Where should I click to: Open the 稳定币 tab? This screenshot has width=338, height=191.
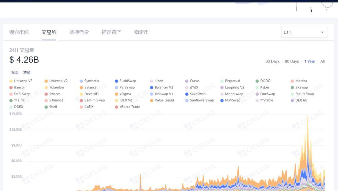(141, 32)
